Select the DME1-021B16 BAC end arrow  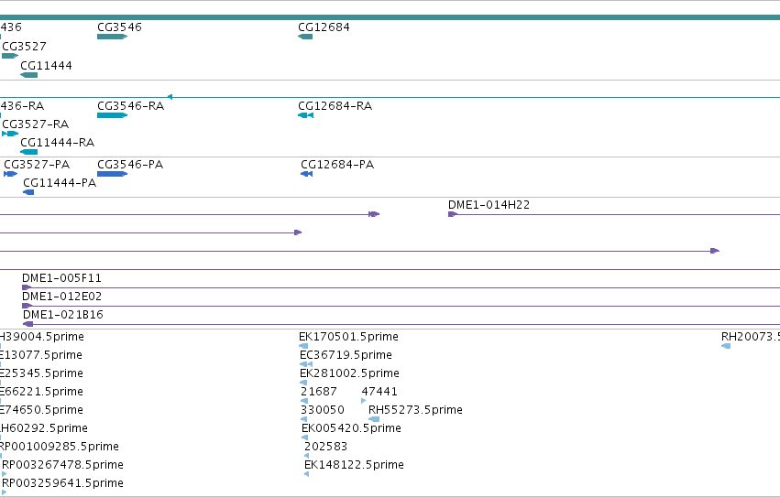27,324
